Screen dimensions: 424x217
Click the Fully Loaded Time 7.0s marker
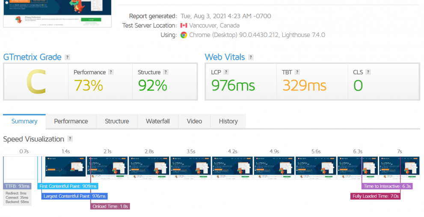click(376, 196)
